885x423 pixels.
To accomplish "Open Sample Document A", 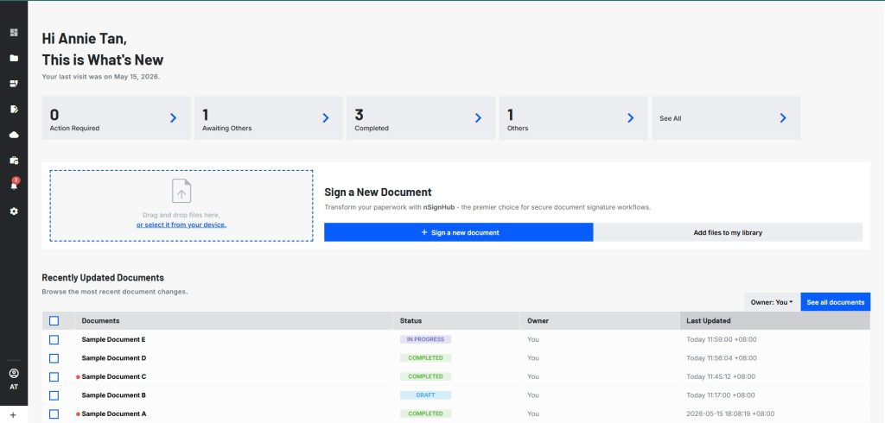I will [x=113, y=414].
